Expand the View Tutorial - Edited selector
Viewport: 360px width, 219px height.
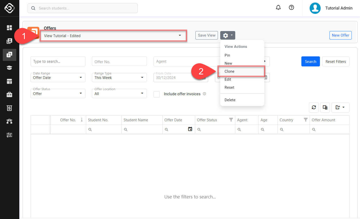pos(113,36)
